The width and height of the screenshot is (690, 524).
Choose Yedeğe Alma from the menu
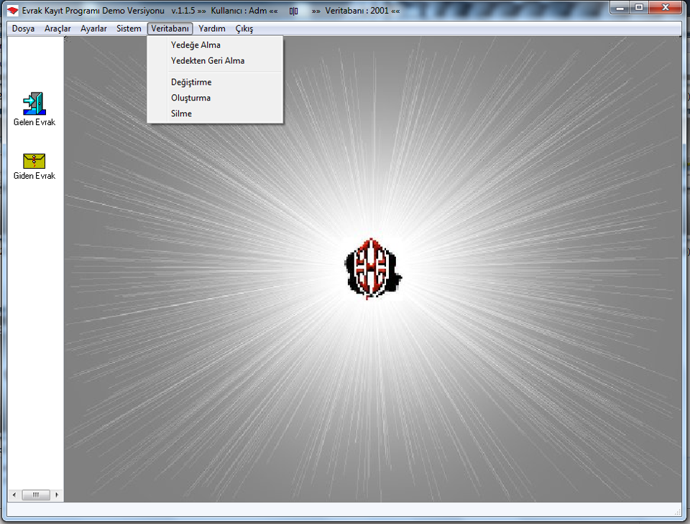pyautogui.click(x=215, y=45)
